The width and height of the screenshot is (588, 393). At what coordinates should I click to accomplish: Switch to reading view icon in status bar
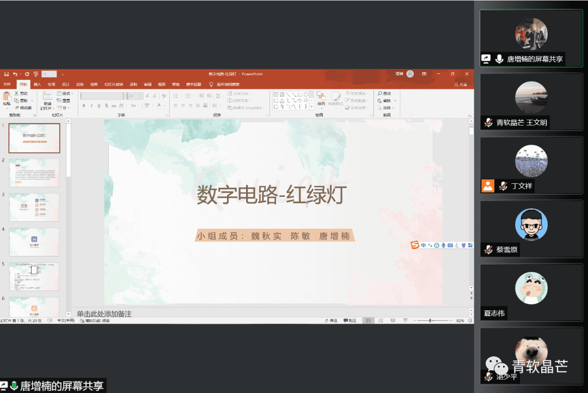393,321
